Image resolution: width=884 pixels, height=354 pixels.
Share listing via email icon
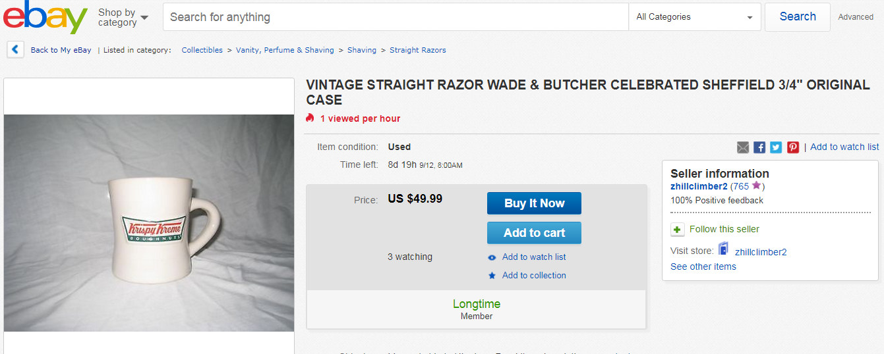pos(743,147)
